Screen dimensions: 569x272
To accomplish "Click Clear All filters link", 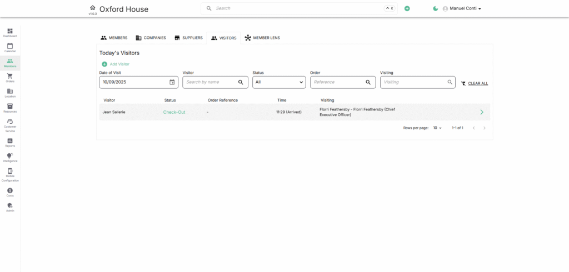I will coord(477,83).
